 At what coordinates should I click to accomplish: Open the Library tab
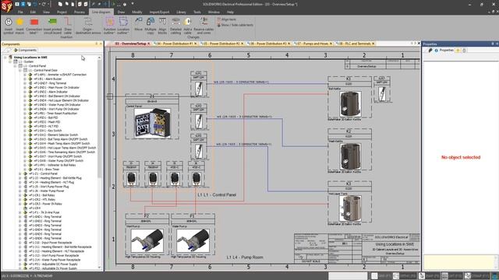click(x=181, y=12)
